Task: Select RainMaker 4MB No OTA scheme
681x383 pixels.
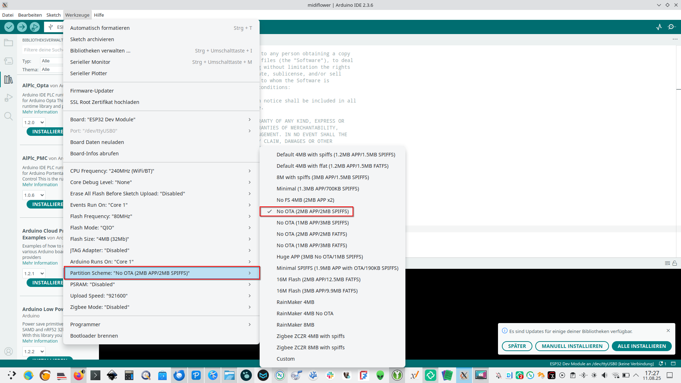Action: [332, 313]
